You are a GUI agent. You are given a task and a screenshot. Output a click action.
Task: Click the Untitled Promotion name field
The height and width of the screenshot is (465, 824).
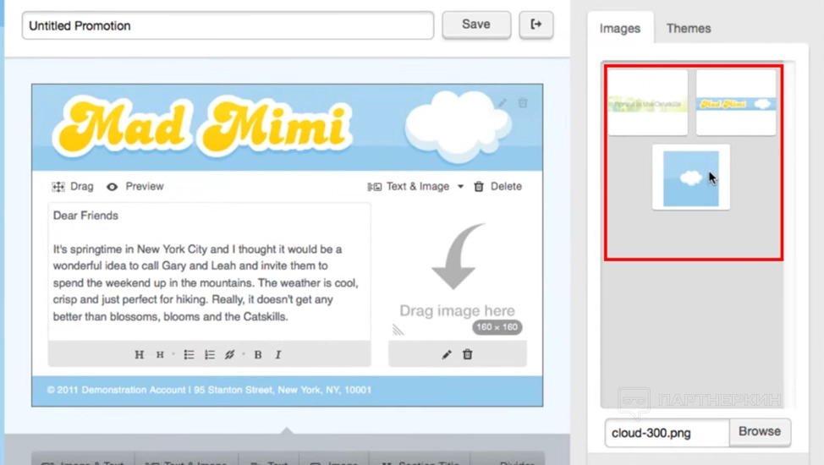click(228, 25)
